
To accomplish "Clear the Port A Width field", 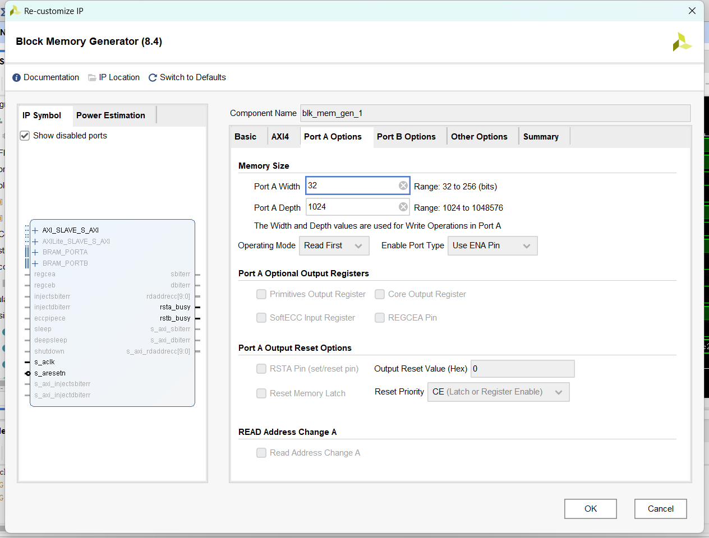I will pyautogui.click(x=403, y=185).
